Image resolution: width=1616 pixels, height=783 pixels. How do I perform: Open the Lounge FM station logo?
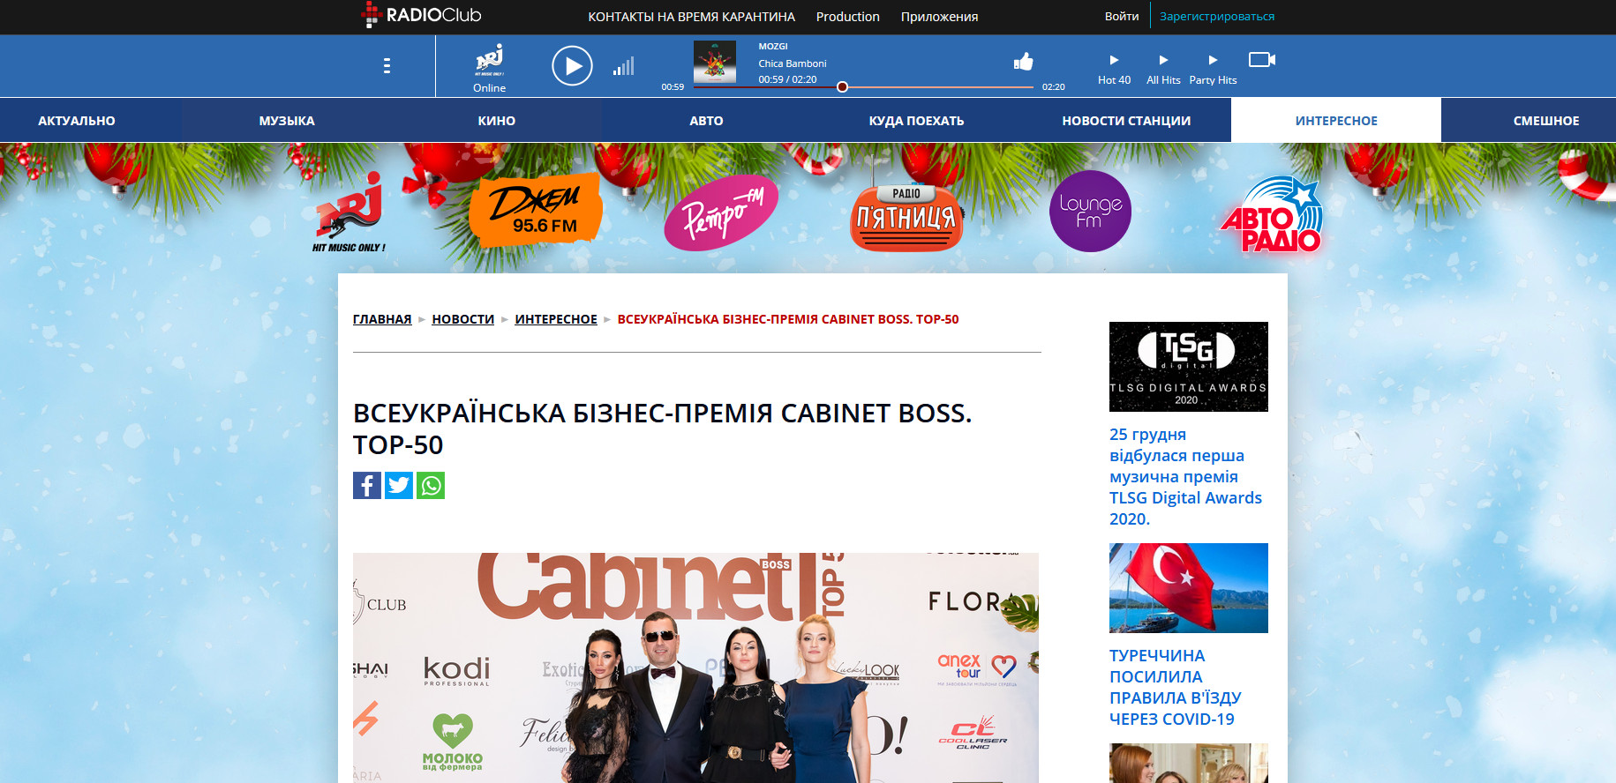point(1090,212)
